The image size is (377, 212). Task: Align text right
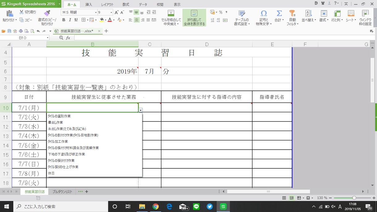coord(142,20)
